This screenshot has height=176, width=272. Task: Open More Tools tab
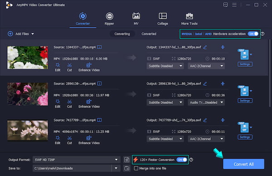pos(189,19)
